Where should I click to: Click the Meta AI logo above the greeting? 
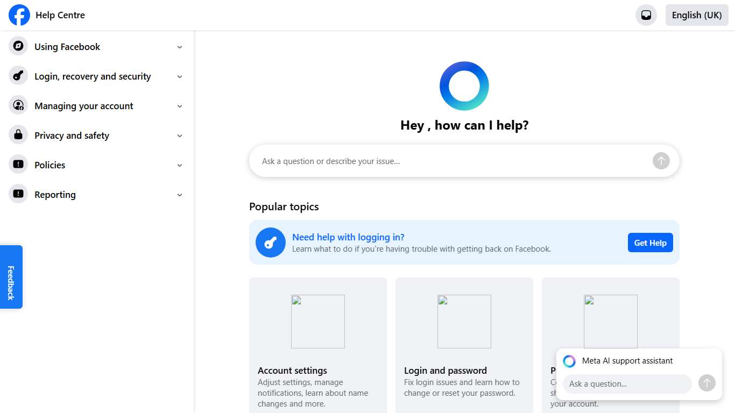click(464, 86)
